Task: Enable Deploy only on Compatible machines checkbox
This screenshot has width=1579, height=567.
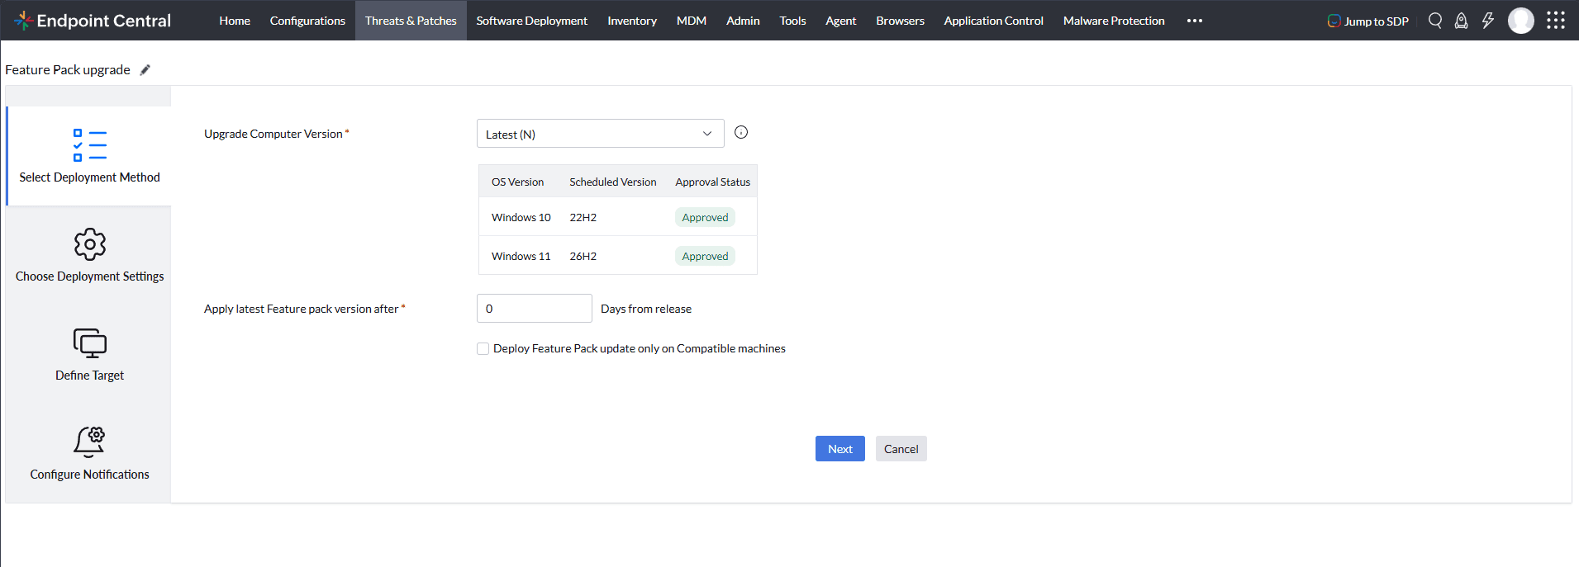Action: 483,348
